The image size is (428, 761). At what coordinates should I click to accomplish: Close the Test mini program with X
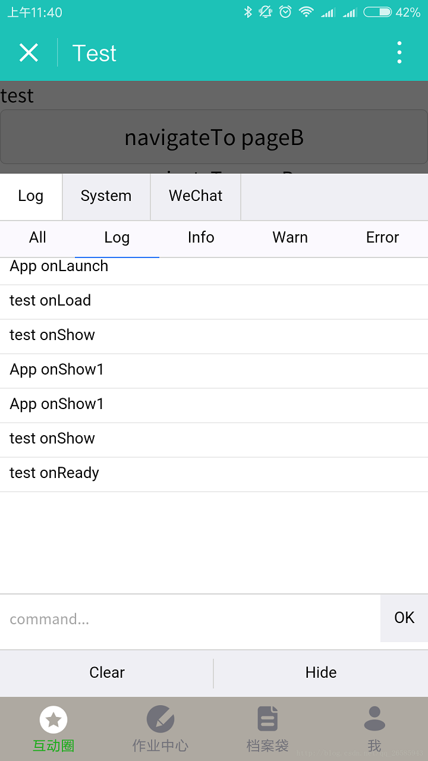pyautogui.click(x=29, y=53)
